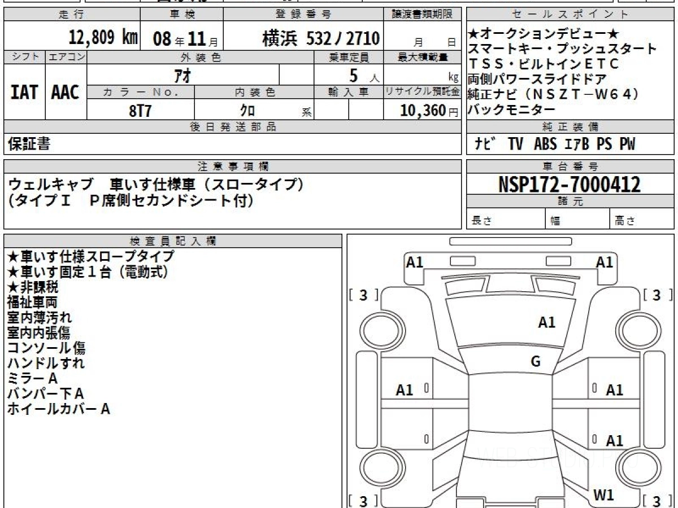
Task: Click the 福祉車両 inspector note
Action: pos(32,302)
